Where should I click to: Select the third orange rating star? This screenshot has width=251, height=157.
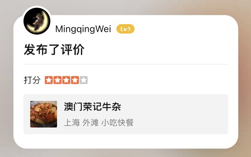tap(66, 80)
